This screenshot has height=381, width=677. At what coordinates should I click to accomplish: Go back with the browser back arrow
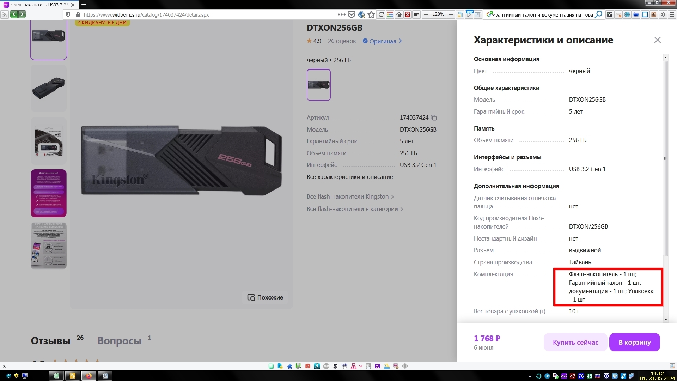pos(13,14)
